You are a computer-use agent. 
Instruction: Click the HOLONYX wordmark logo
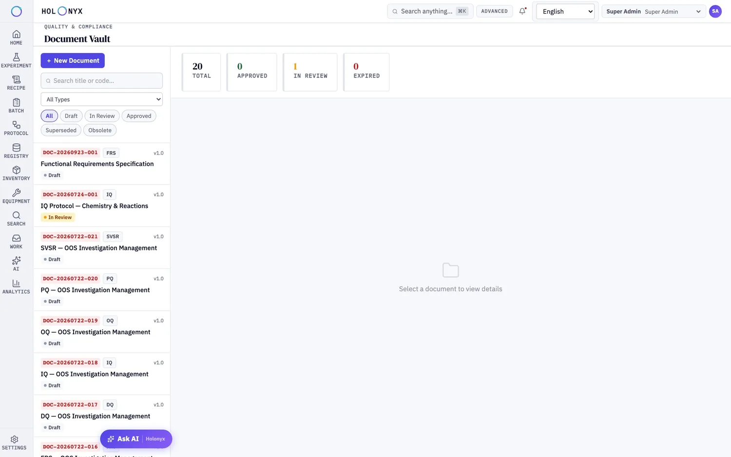tap(62, 11)
